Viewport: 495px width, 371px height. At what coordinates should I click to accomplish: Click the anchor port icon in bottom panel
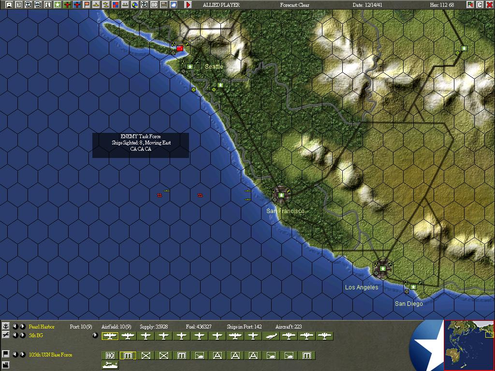click(x=5, y=326)
